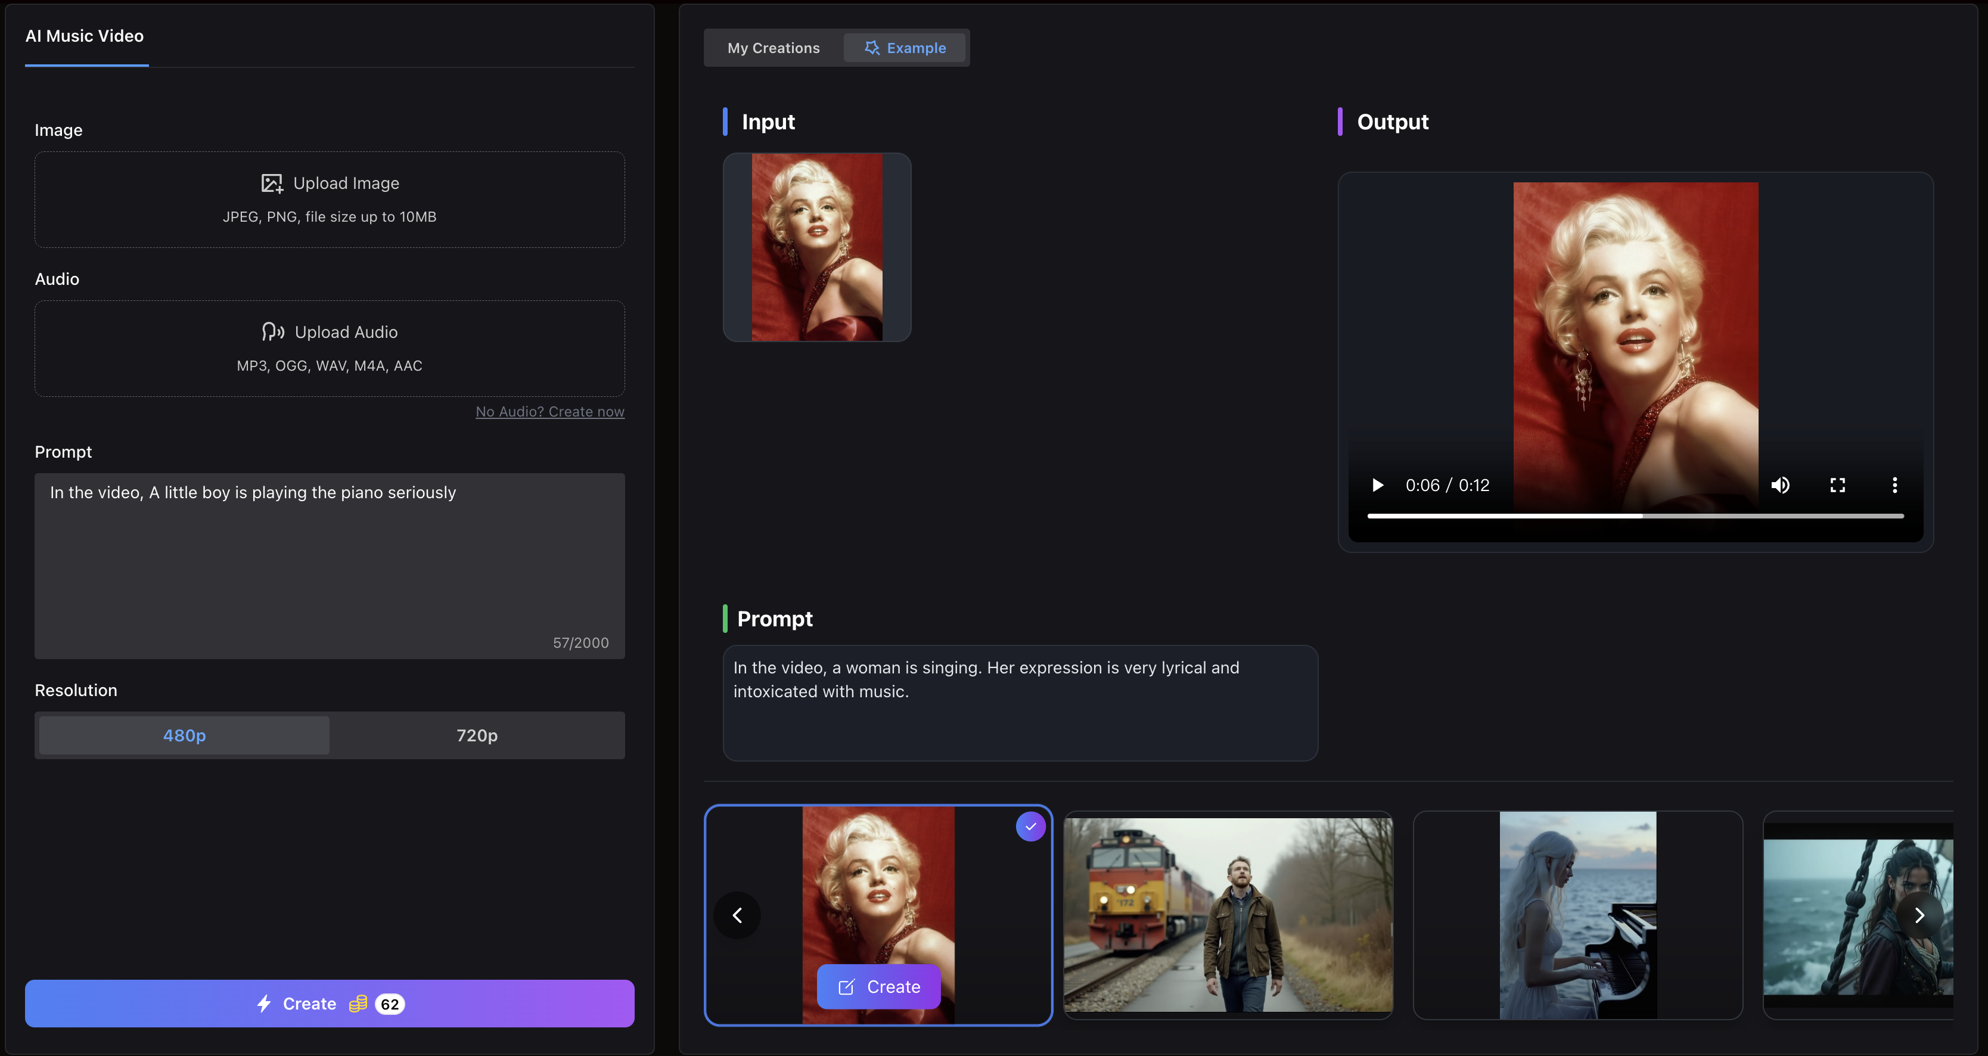Click Create on the selected example thumbnail
The height and width of the screenshot is (1056, 1988).
pos(878,986)
